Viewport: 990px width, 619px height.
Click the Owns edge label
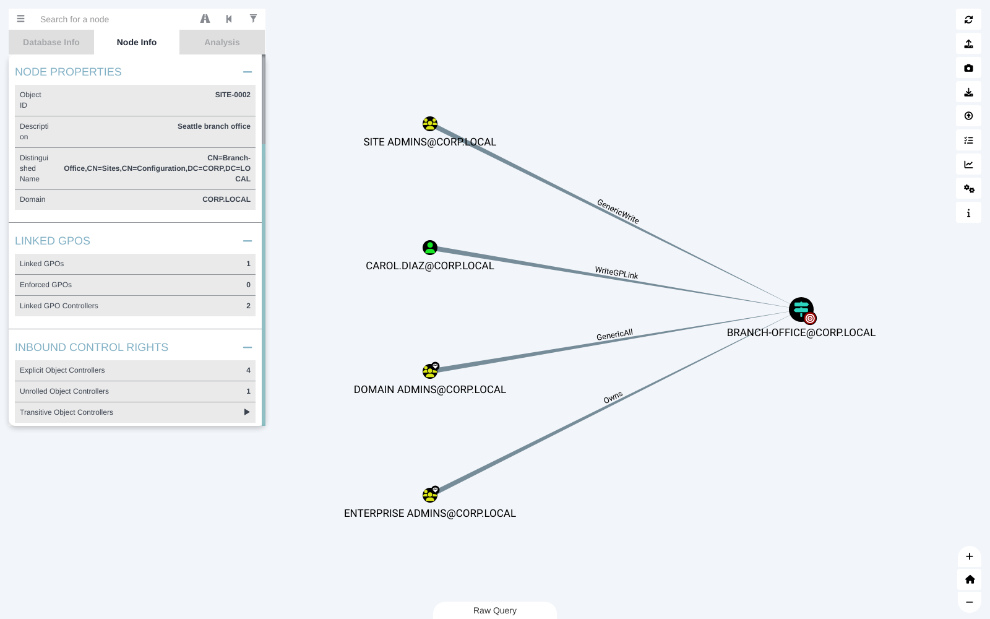click(x=613, y=397)
